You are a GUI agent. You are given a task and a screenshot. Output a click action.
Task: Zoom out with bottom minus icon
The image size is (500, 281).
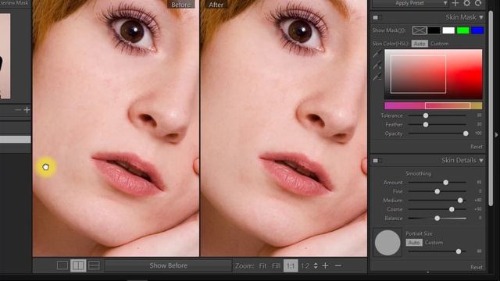[x=338, y=265]
